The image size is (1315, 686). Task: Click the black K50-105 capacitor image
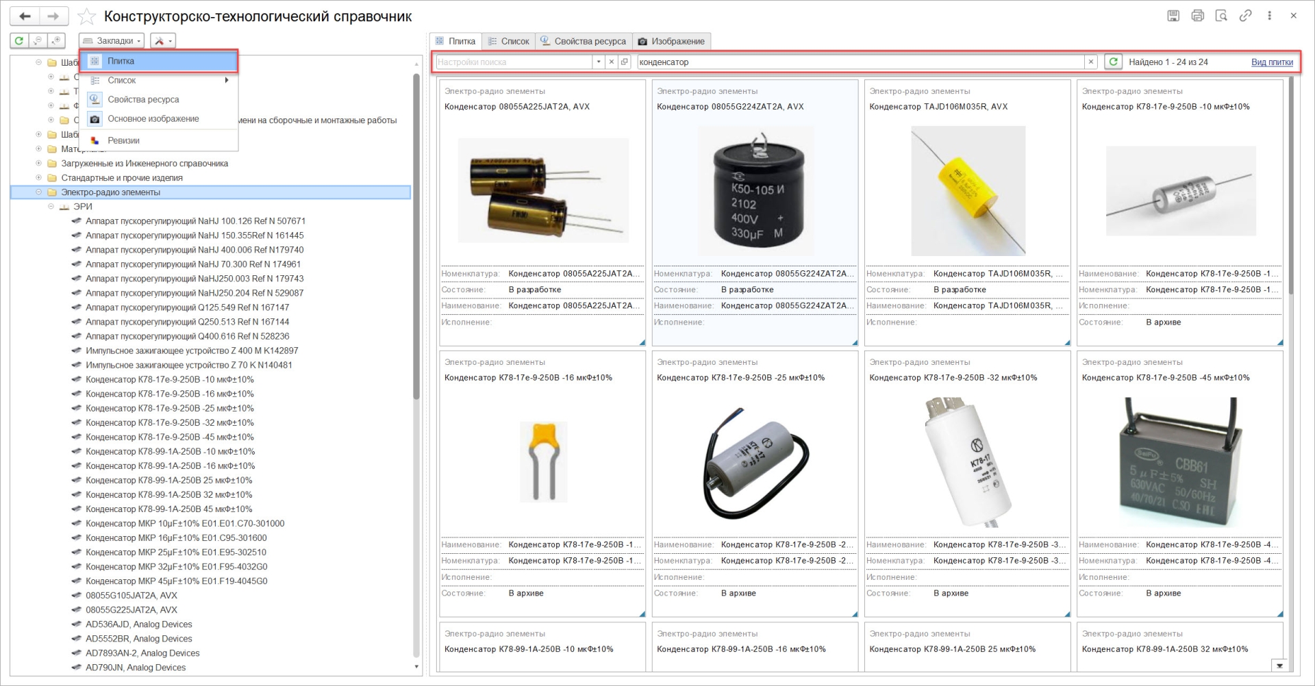point(755,190)
